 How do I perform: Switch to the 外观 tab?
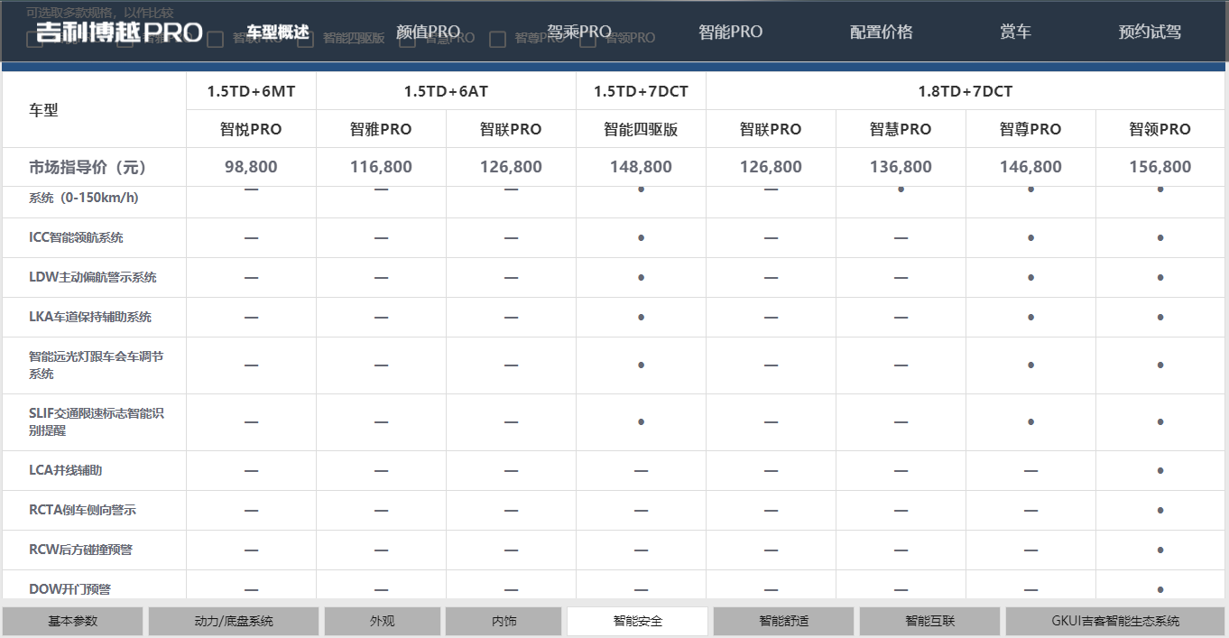(x=383, y=621)
